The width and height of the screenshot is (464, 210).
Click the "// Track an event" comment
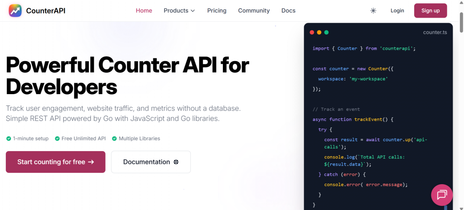coord(336,109)
